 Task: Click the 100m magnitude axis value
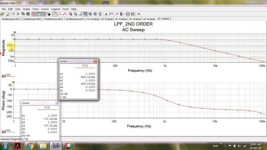pyautogui.click(x=10, y=45)
